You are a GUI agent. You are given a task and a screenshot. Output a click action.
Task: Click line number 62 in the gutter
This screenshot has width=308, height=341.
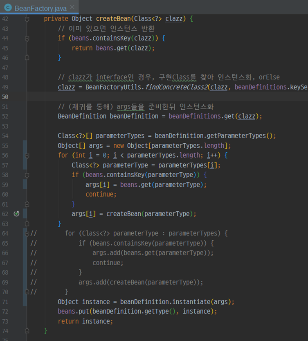click(5, 214)
